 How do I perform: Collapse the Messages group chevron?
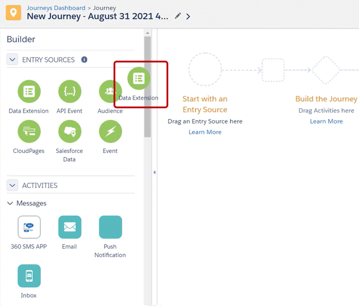[x=10, y=204]
